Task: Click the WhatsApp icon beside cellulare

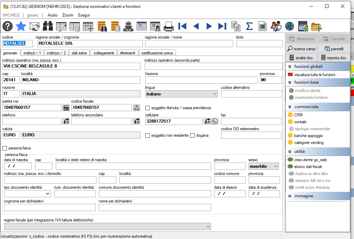Action: pos(215,122)
